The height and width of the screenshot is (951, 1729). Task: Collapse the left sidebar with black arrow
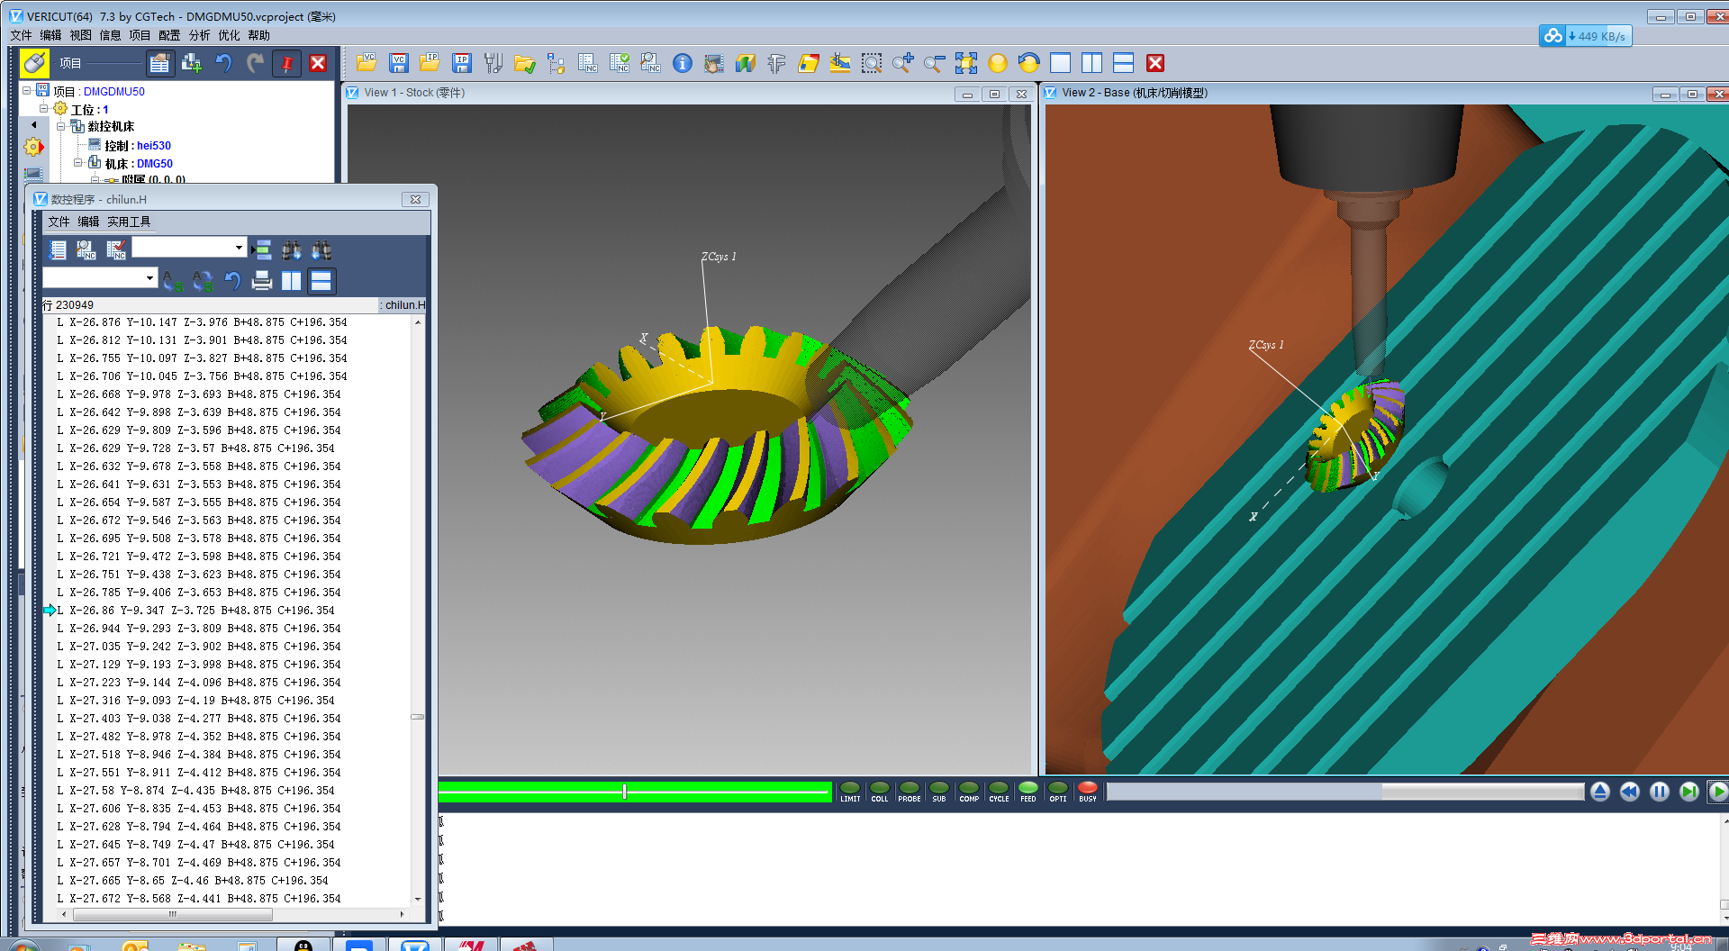[x=33, y=125]
